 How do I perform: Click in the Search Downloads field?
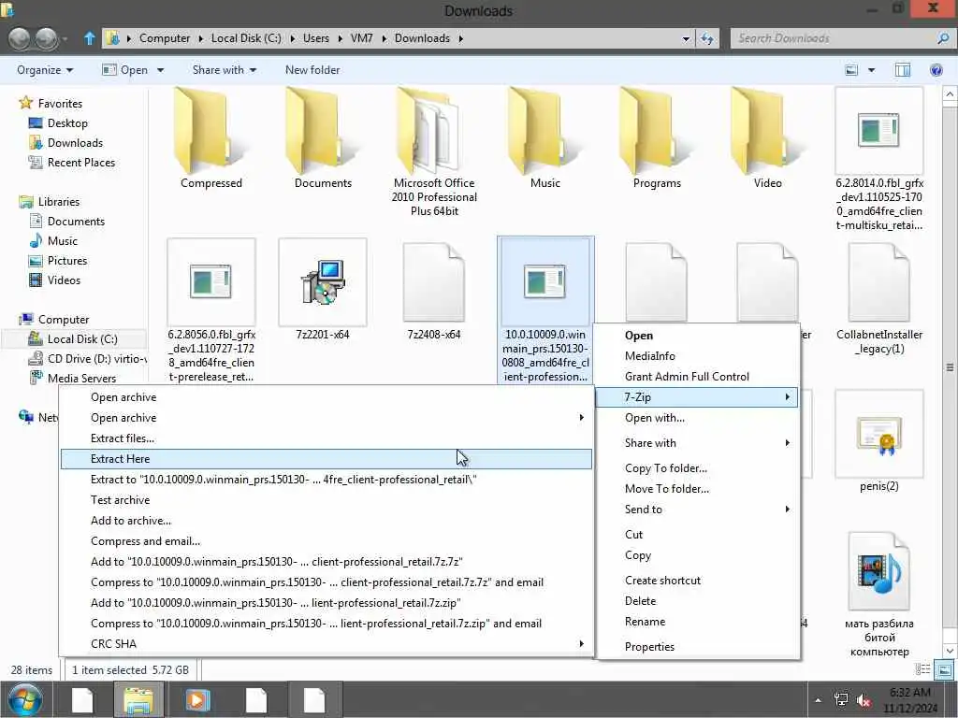[x=834, y=37]
